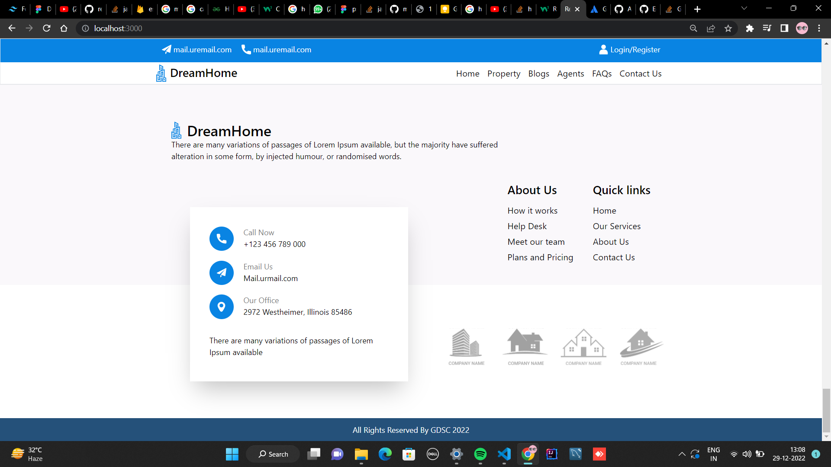Open the browser Extensions puzzle icon
Image resolution: width=831 pixels, height=467 pixels.
750,28
